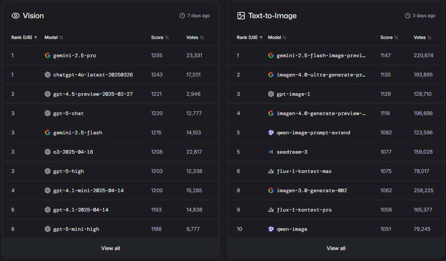Click the OpenAI logo beside chatgpt-4o-latest-20250326
The width and height of the screenshot is (446, 261).
[x=47, y=75]
